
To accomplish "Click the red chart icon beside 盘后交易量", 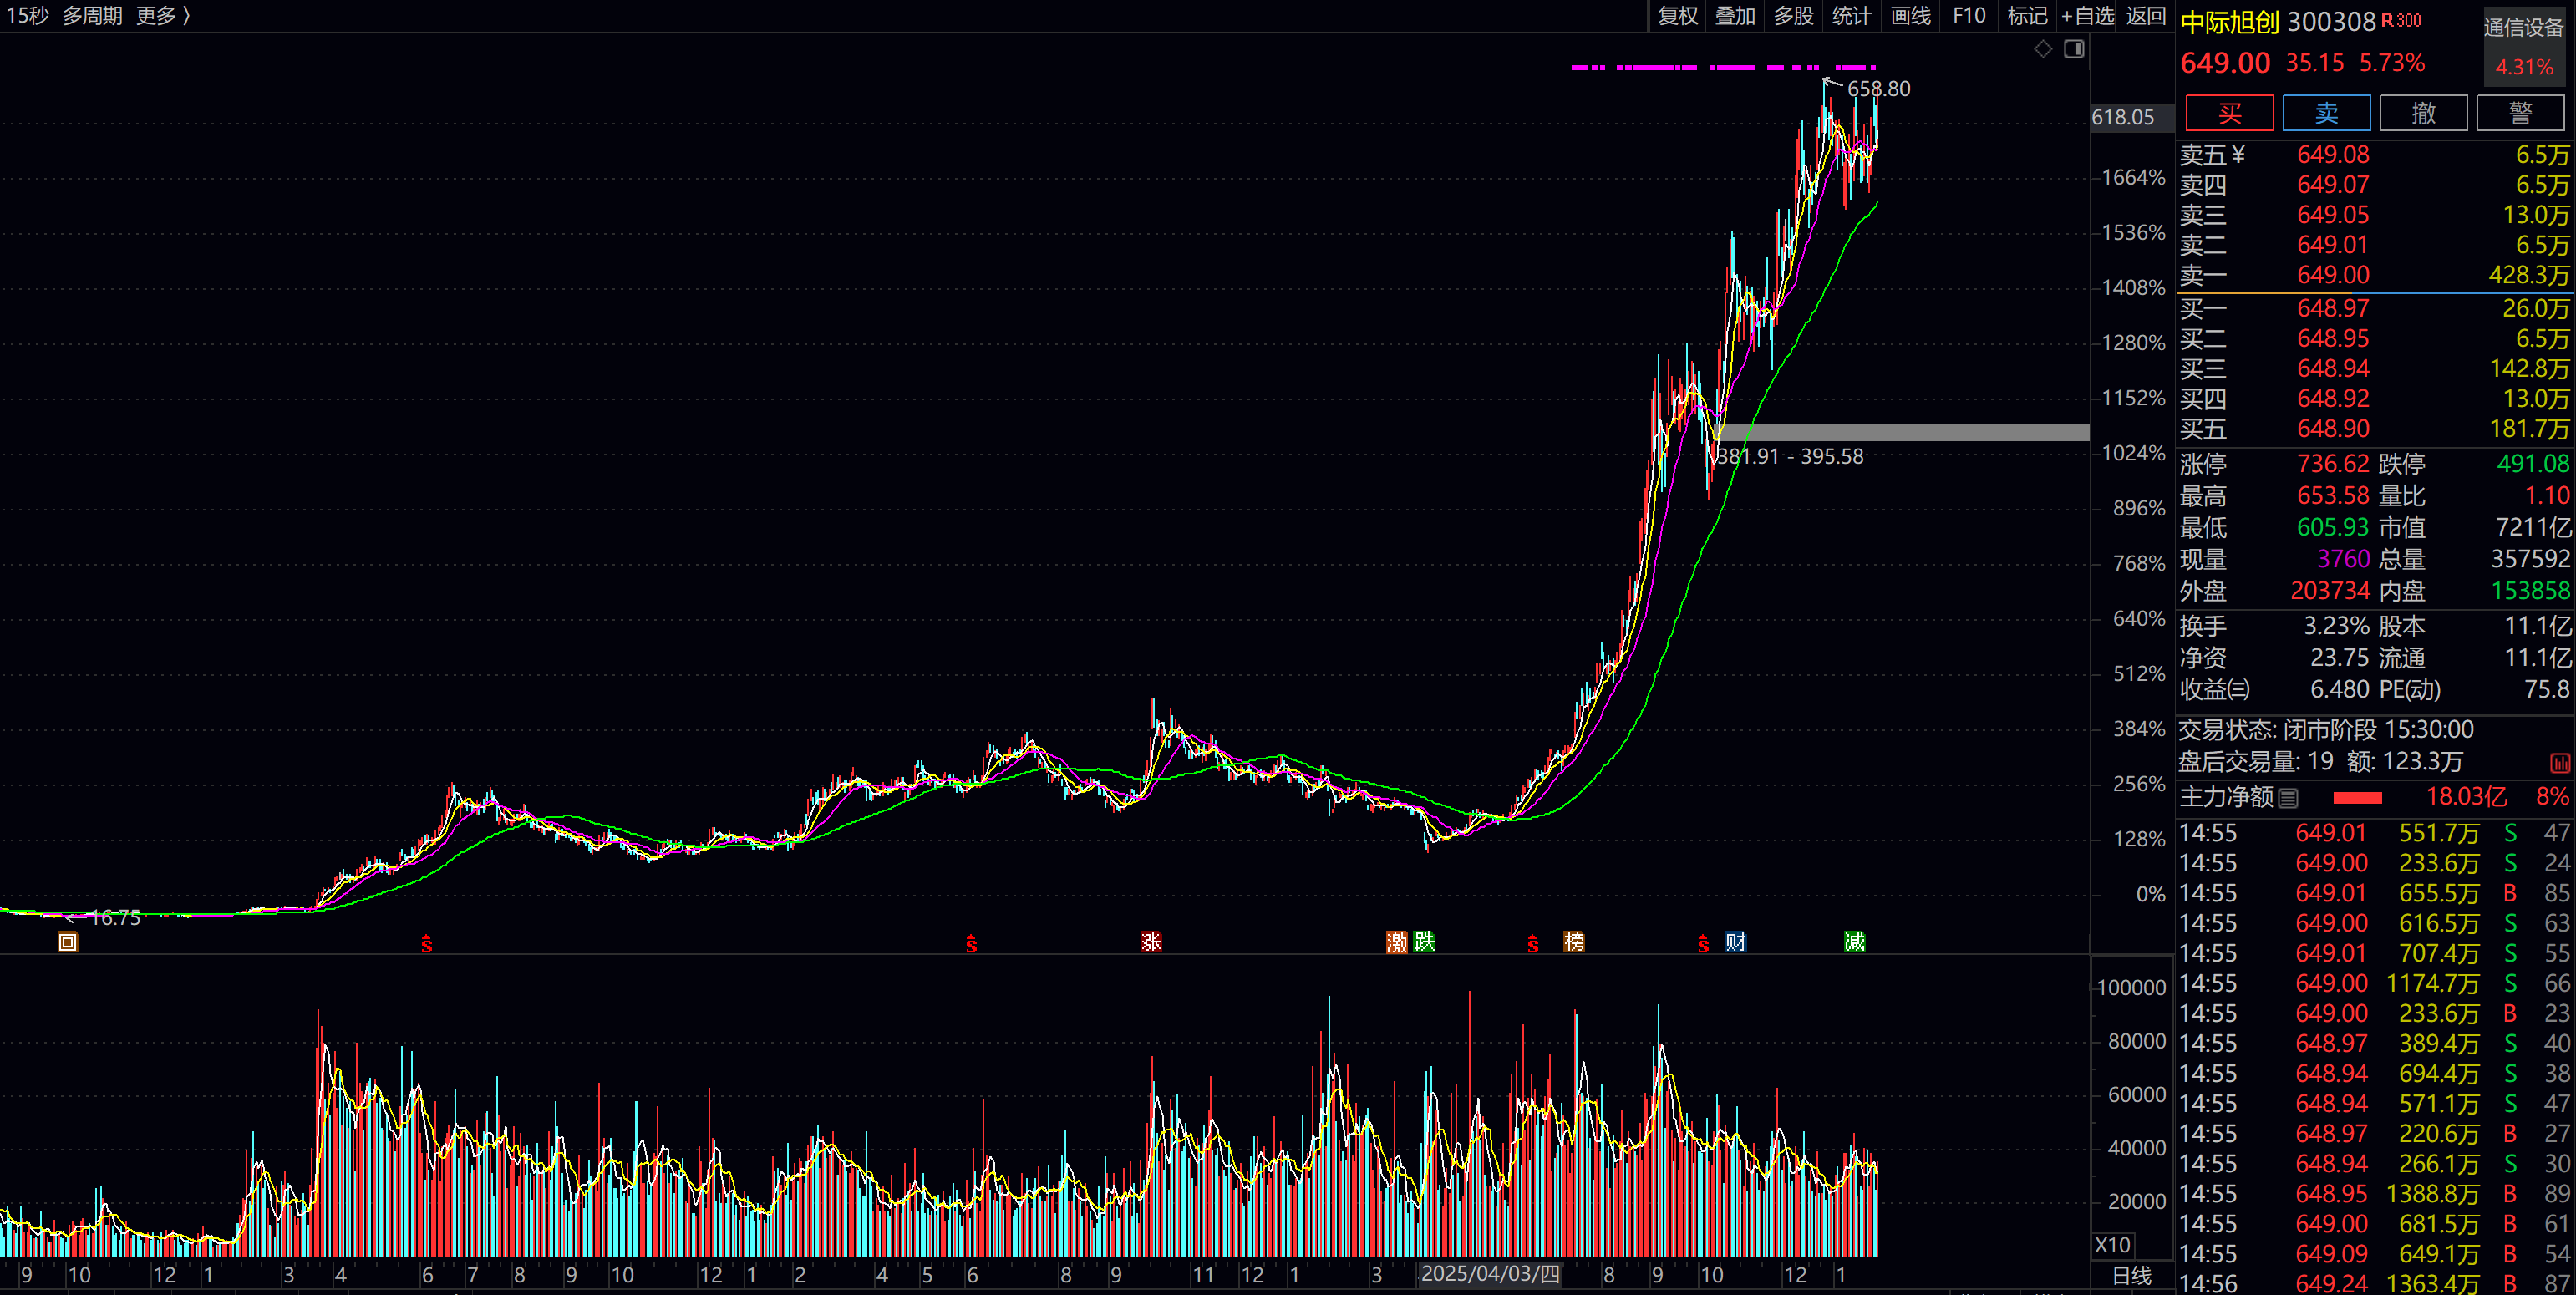I will point(2560,763).
